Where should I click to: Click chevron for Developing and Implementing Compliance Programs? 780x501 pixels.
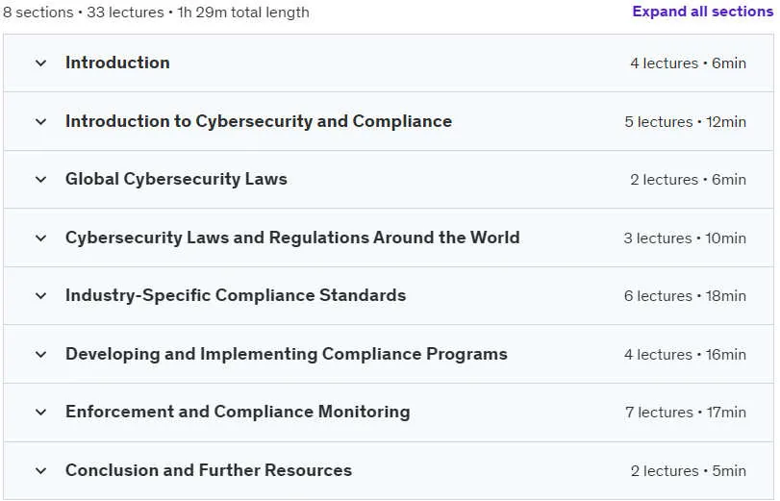(40, 355)
